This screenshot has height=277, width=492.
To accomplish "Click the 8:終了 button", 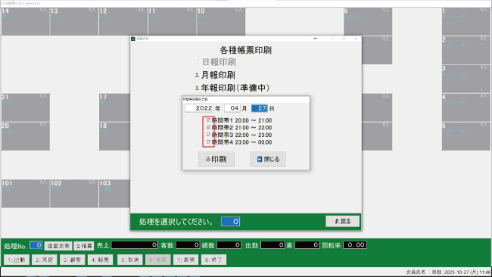I will [x=213, y=260].
